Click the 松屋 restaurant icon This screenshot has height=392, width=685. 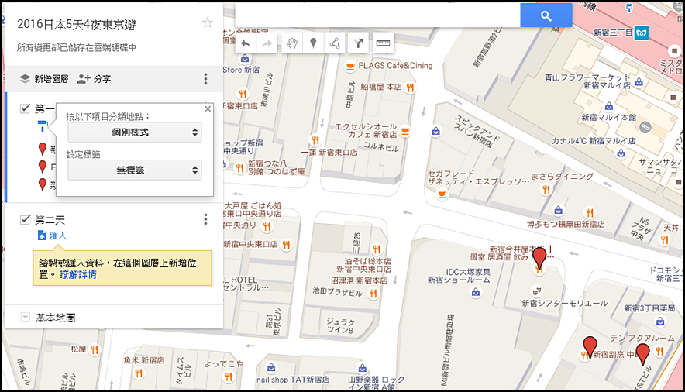[x=94, y=349]
